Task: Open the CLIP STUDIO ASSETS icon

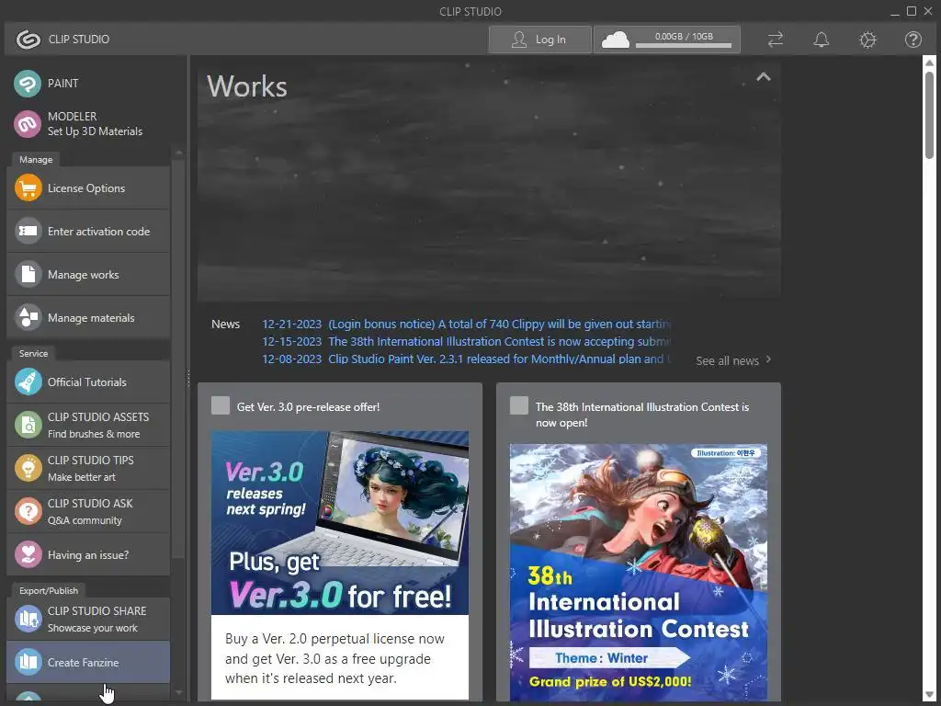Action: pos(28,425)
